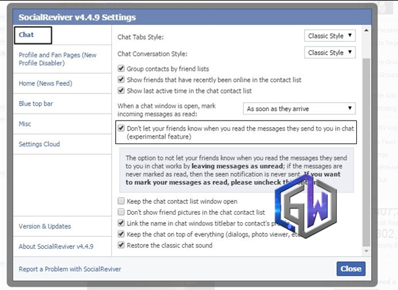
Task: Click the 'leaving messages as unread' bold text
Action: pos(237,166)
